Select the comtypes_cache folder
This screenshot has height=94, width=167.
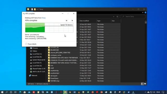[x=56, y=55]
